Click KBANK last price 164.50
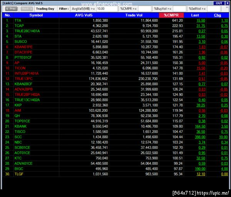Image resolution: width=231 pixels, height=197 pixels. (x=200, y=126)
